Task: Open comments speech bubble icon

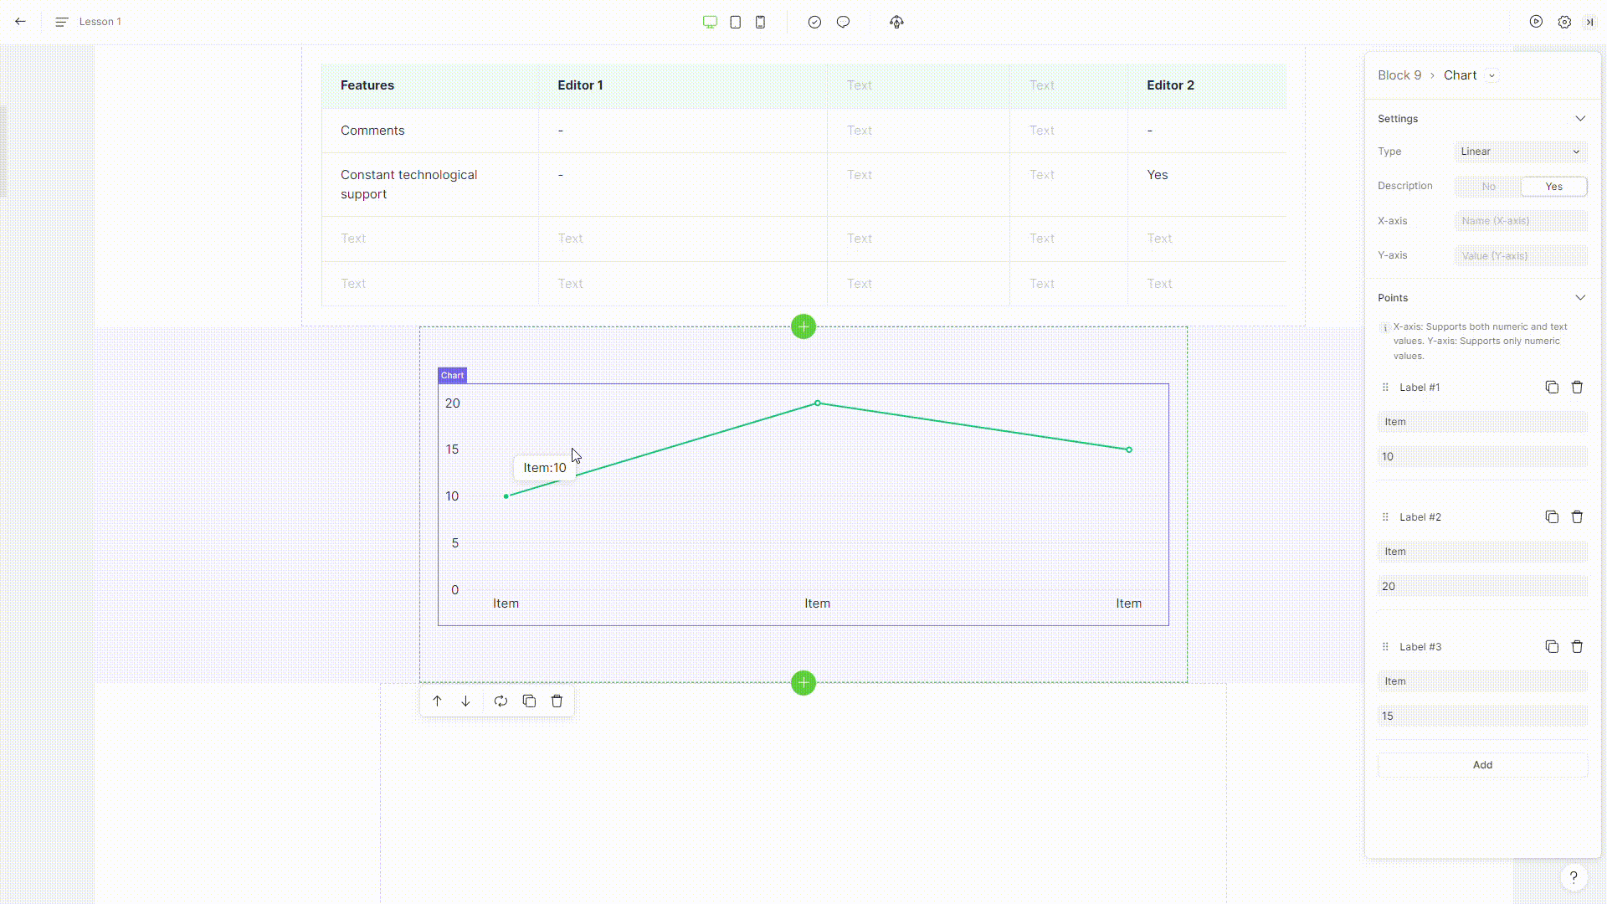Action: tap(843, 22)
